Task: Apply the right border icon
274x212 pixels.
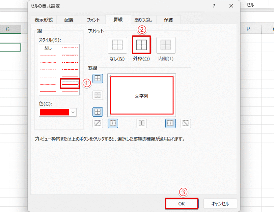Action: (x=170, y=123)
